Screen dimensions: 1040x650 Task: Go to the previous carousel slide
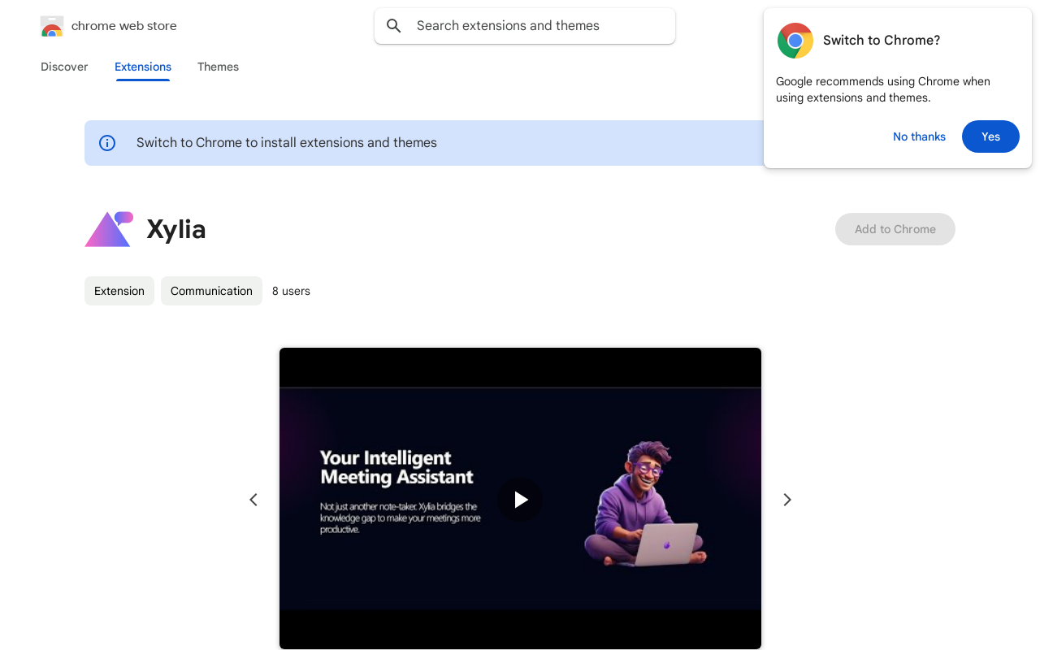point(253,500)
